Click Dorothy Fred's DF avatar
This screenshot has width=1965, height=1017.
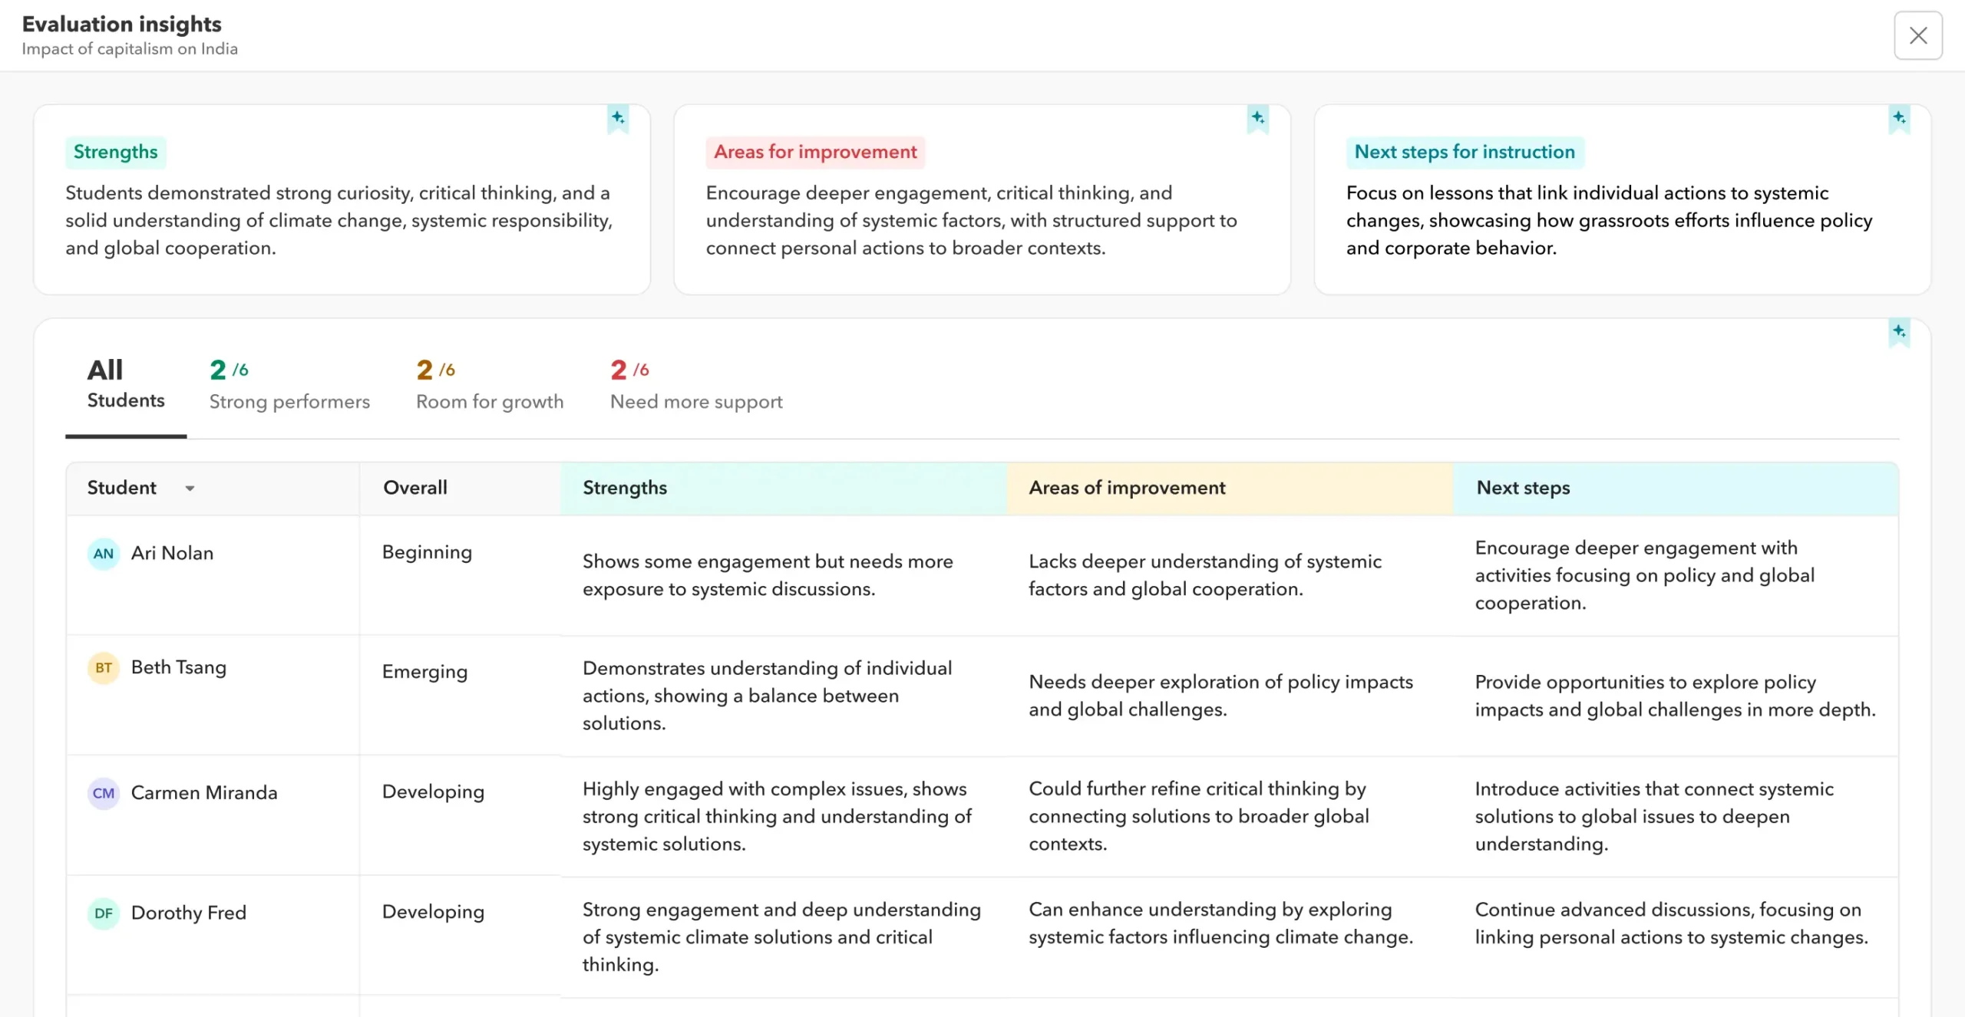pos(103,913)
